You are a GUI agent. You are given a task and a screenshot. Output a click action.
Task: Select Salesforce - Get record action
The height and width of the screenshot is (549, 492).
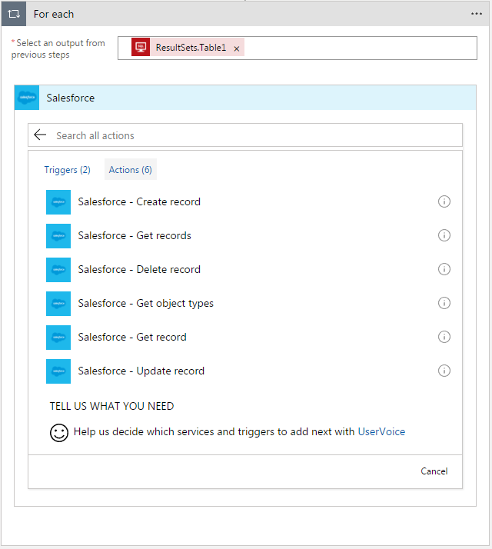coord(132,337)
